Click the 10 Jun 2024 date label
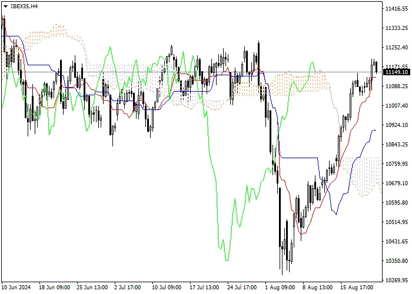The width and height of the screenshot is (412, 294). (16, 288)
